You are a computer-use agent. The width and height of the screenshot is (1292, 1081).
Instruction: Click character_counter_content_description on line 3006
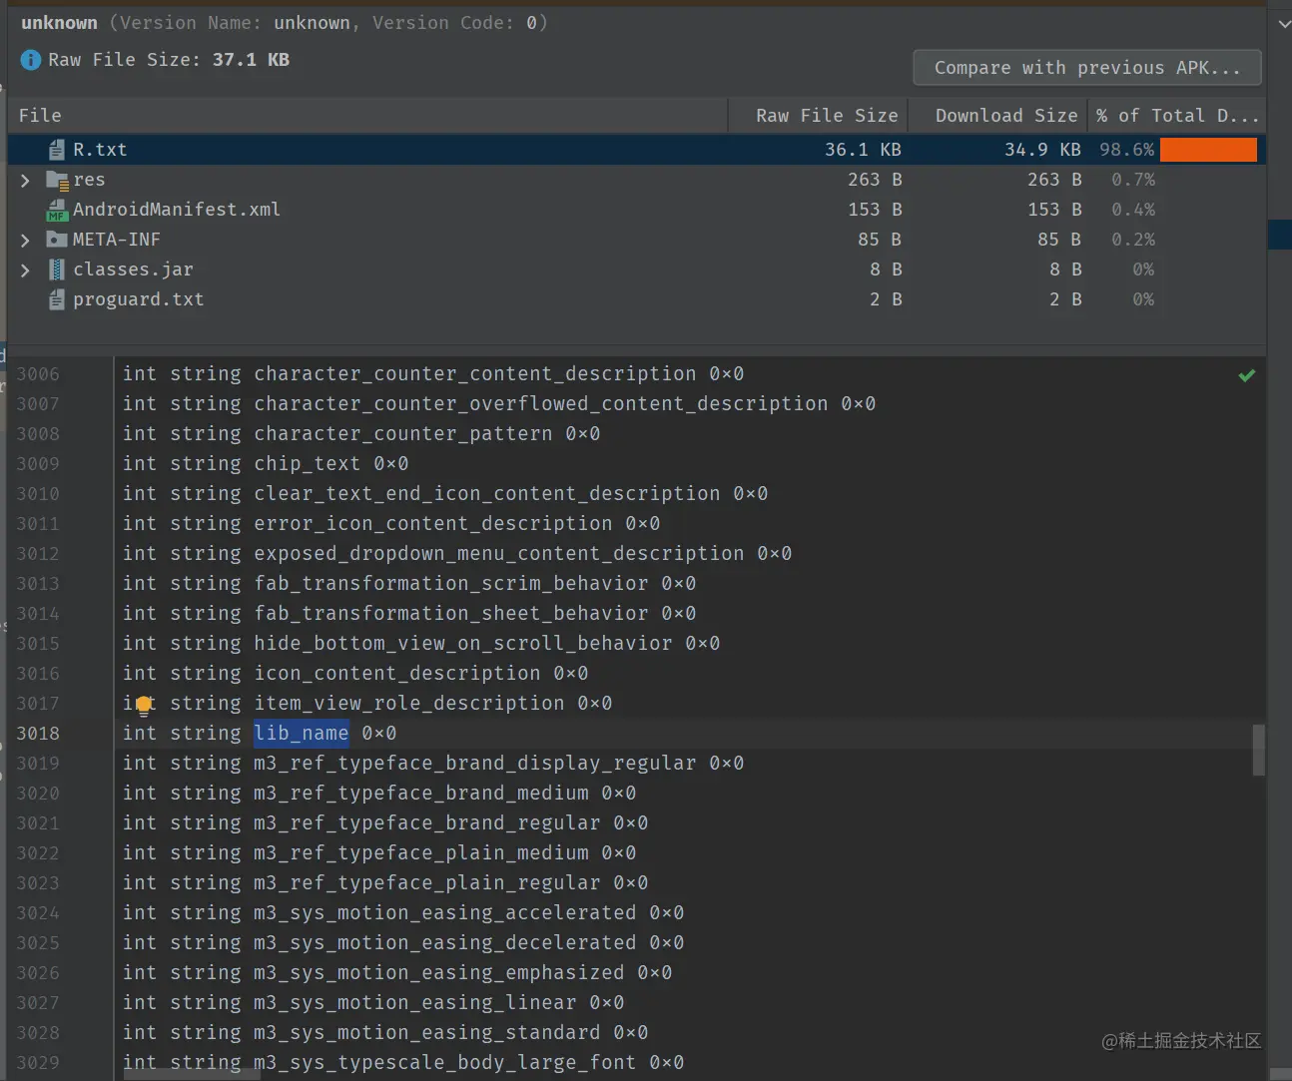tap(475, 374)
